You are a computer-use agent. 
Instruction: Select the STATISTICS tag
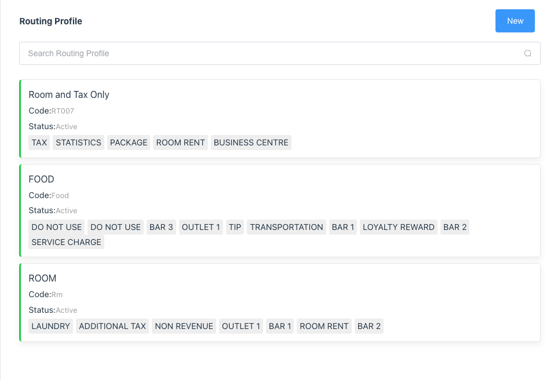click(78, 142)
